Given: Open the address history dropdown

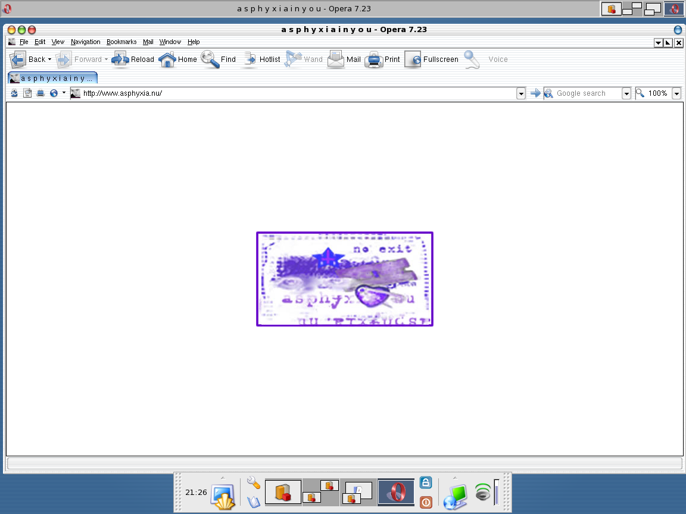Looking at the screenshot, I should [520, 93].
